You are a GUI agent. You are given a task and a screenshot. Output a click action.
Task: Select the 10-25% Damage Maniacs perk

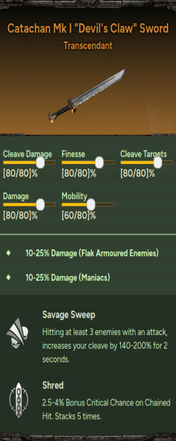tap(68, 278)
